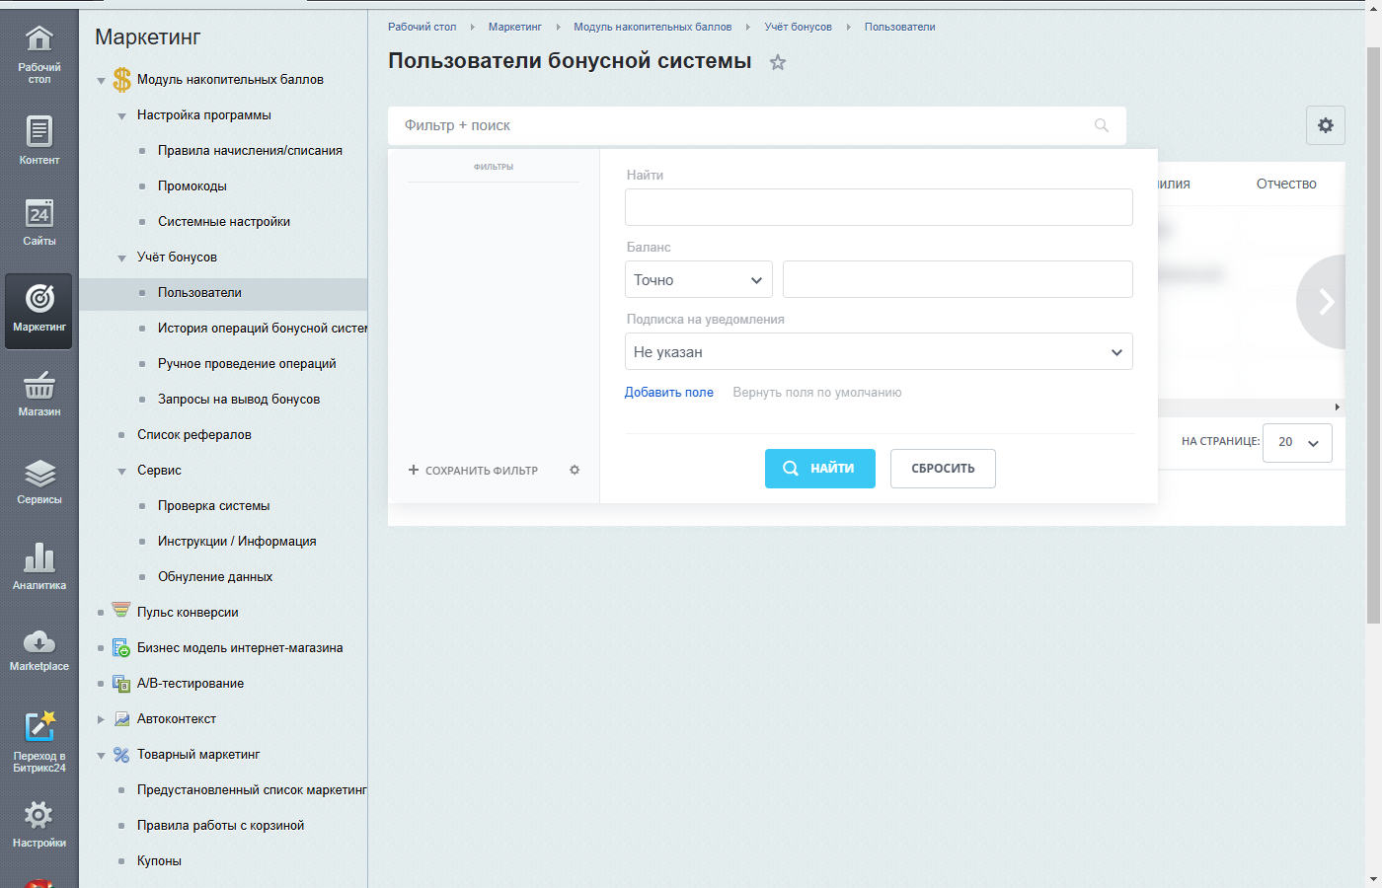Collapse the Товарный маркетинг node
The image size is (1382, 888).
[x=101, y=755]
